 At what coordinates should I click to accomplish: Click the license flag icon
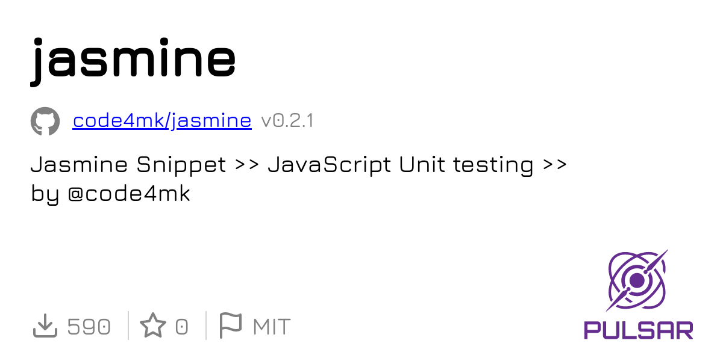click(x=230, y=326)
